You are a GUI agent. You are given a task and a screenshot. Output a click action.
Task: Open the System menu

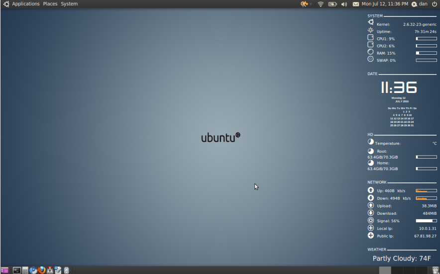69,4
